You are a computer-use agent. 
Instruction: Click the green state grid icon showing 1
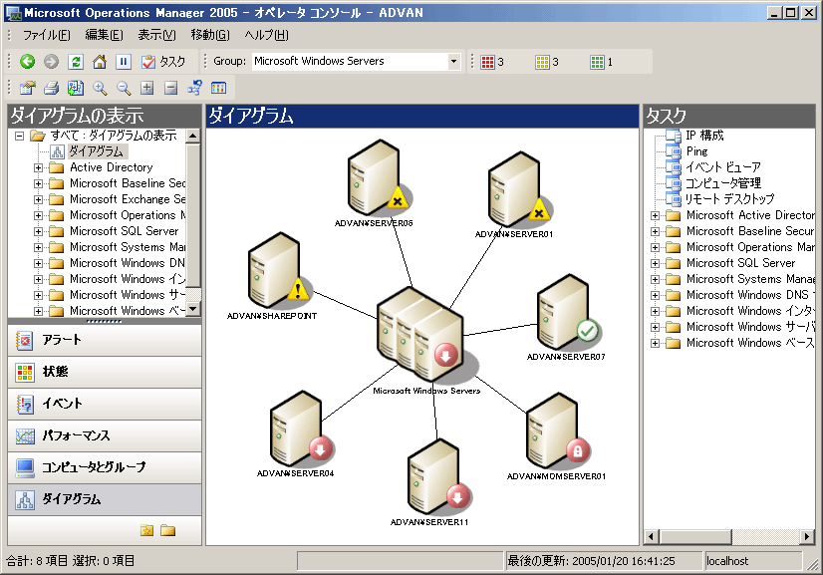[x=597, y=62]
